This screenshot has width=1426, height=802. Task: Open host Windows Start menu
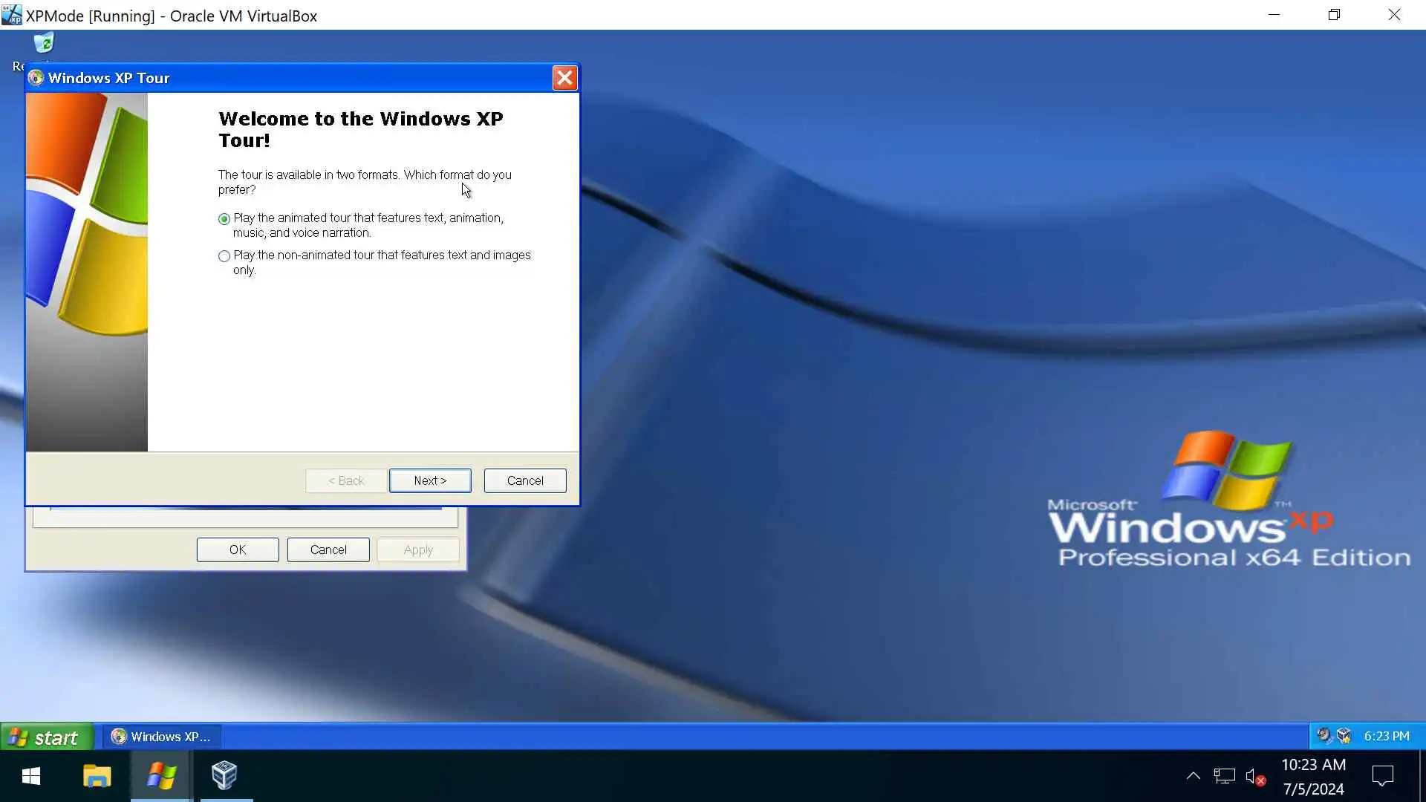point(31,776)
